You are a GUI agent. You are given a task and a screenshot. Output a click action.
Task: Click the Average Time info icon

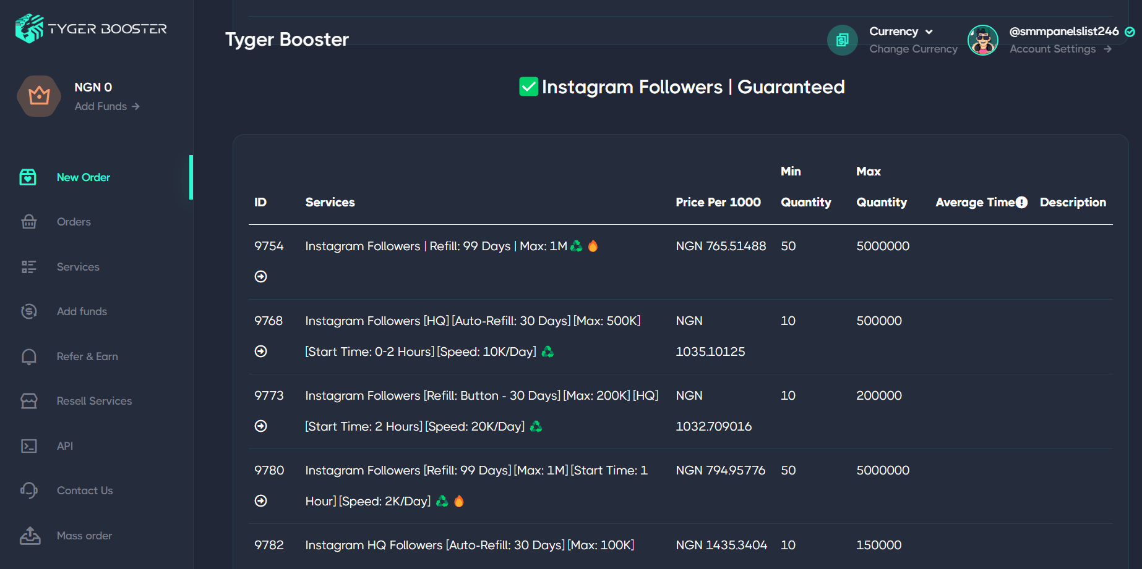pyautogui.click(x=1021, y=203)
